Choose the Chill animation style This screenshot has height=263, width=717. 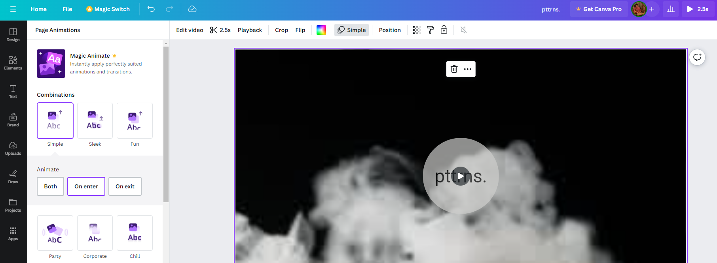tap(135, 233)
